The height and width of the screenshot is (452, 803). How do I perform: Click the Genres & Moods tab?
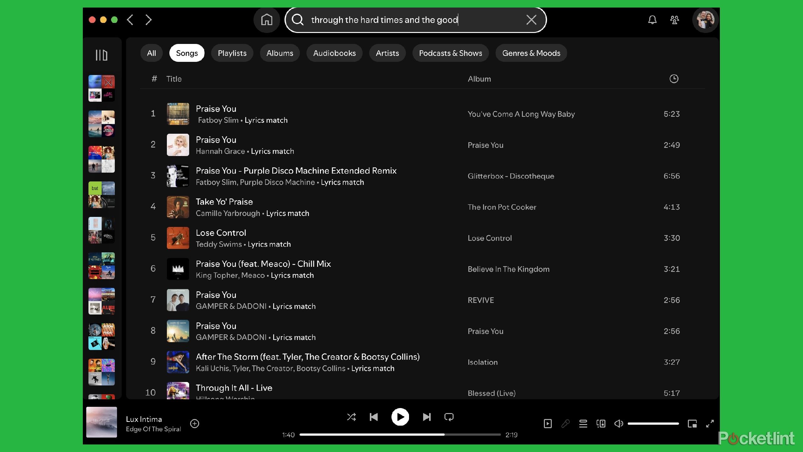pyautogui.click(x=531, y=53)
